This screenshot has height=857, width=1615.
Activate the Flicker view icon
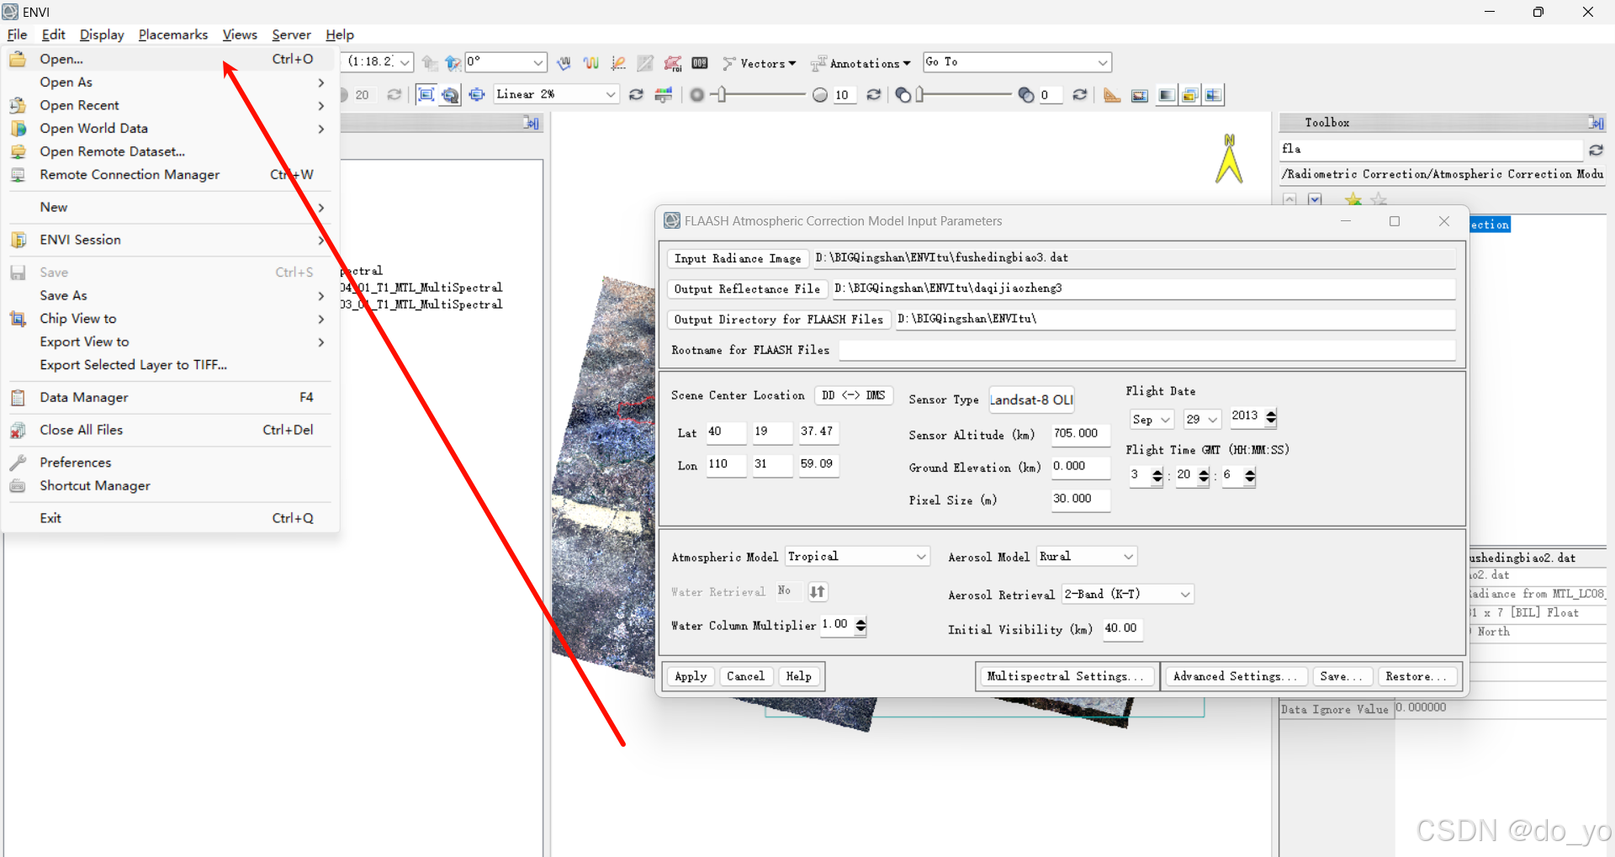pos(1189,95)
